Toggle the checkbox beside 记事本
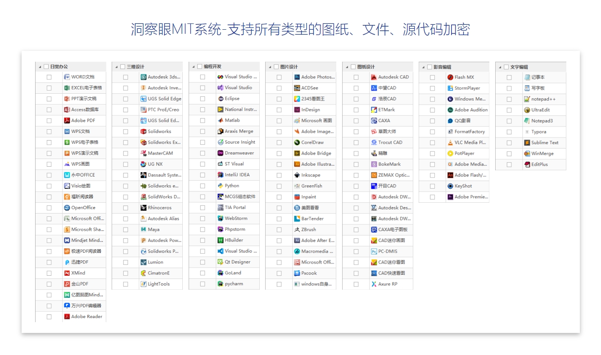601x355 pixels. pos(509,77)
